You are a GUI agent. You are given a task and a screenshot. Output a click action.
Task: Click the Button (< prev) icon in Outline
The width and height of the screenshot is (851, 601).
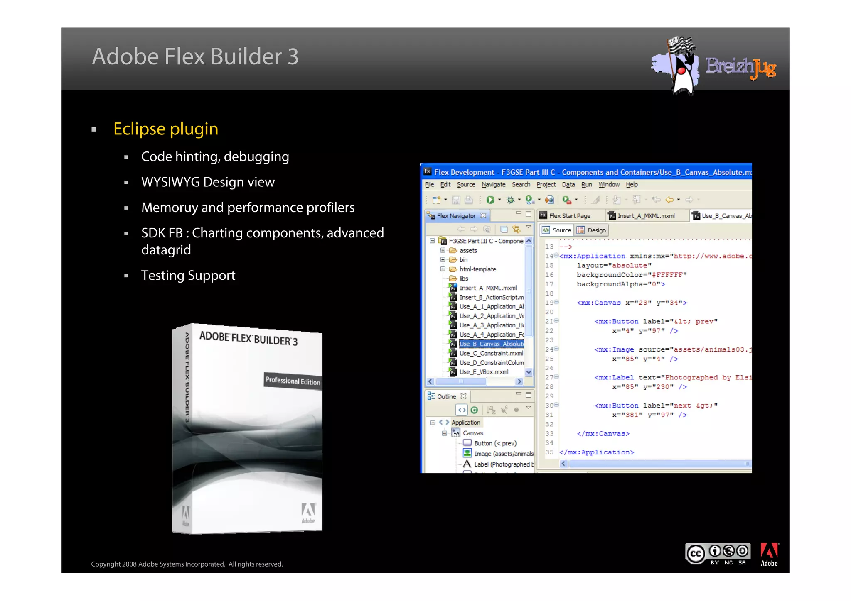coord(467,443)
